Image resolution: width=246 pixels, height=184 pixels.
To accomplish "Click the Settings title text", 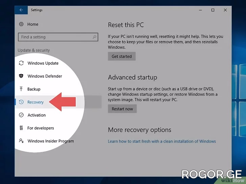I will pos(36,10).
